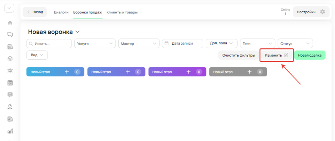Open the Дата записи date field
Image resolution: width=335 pixels, height=141 pixels.
(182, 43)
